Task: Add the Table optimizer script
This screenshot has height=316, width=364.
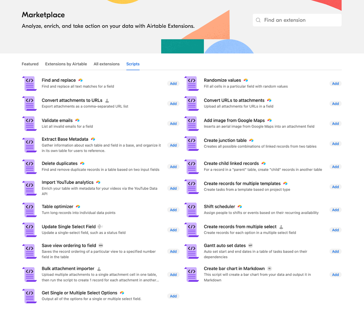Action: click(x=173, y=209)
